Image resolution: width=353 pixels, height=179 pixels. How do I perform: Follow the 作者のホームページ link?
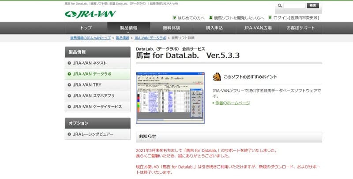click(x=233, y=103)
